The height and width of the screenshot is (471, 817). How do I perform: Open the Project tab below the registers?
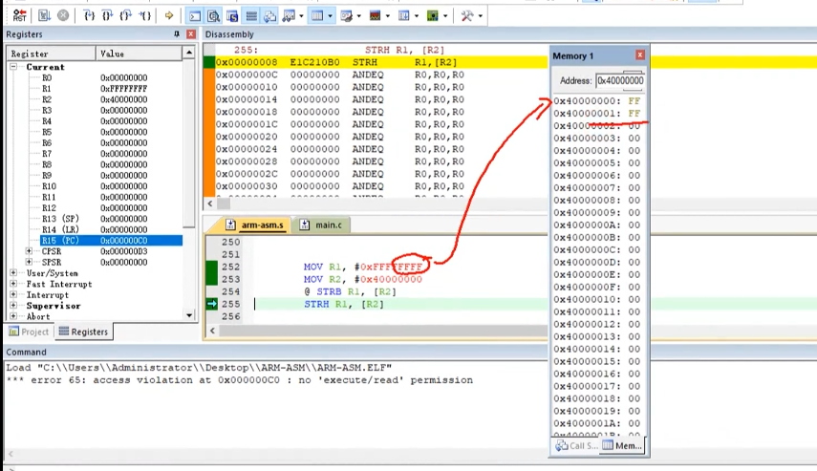pos(30,332)
